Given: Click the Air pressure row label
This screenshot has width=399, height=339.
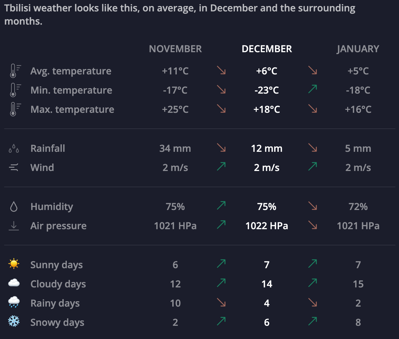Looking at the screenshot, I should pyautogui.click(x=58, y=226).
